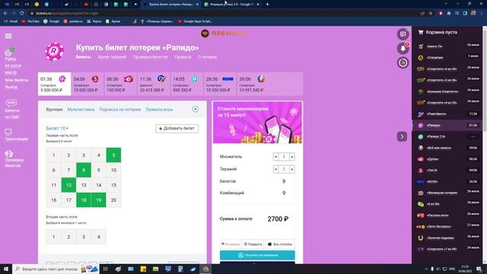
Task: Increase the Тиражей draws count
Action: click(292, 169)
